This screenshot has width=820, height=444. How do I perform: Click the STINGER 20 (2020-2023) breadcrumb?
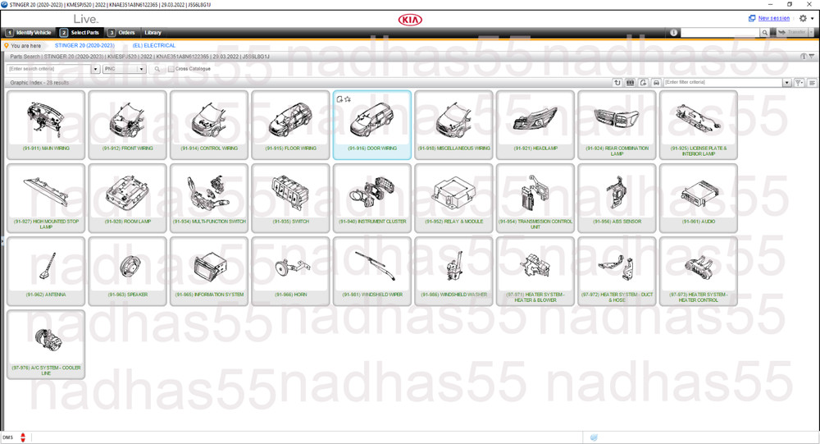click(84, 46)
